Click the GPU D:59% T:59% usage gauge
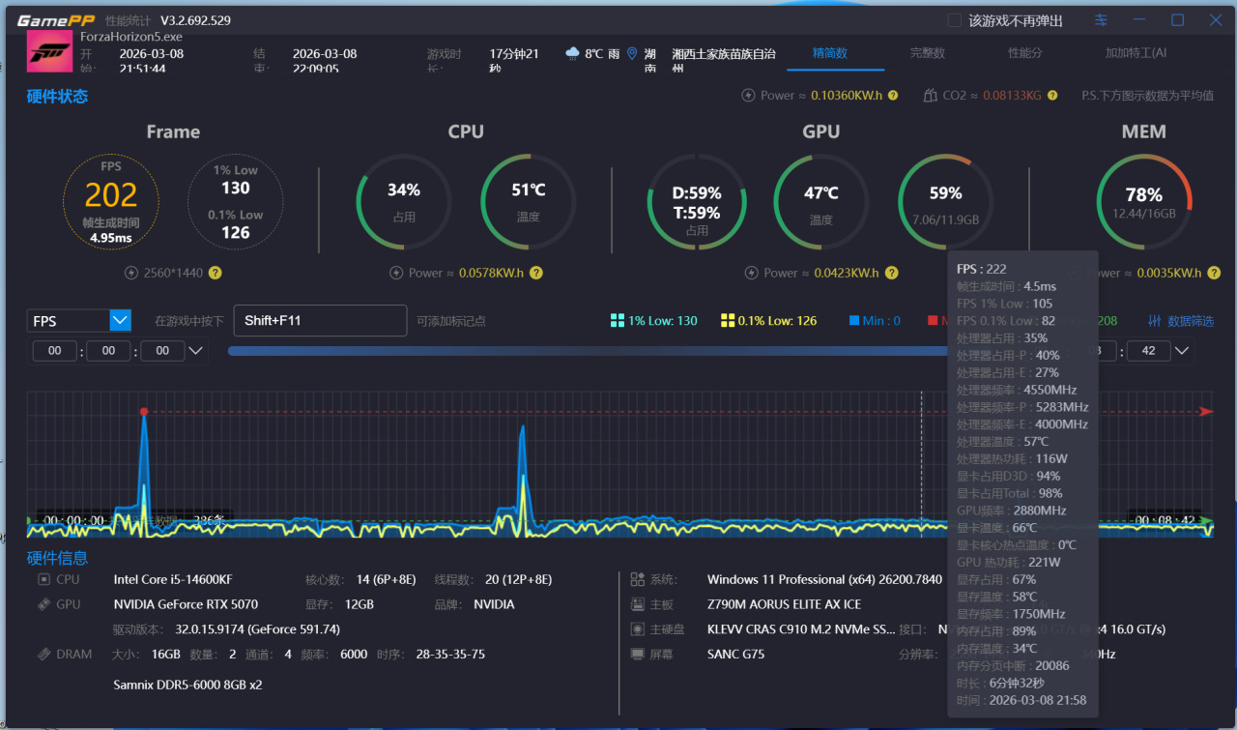This screenshot has height=730, width=1237. click(x=697, y=201)
